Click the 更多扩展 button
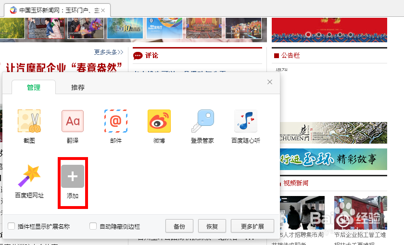The width and height of the screenshot is (404, 245). (252, 226)
